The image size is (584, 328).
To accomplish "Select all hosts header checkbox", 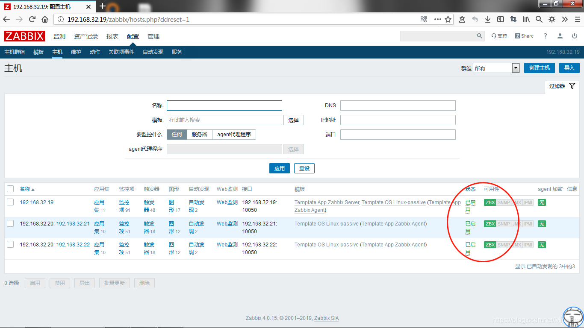I will click(x=10, y=189).
